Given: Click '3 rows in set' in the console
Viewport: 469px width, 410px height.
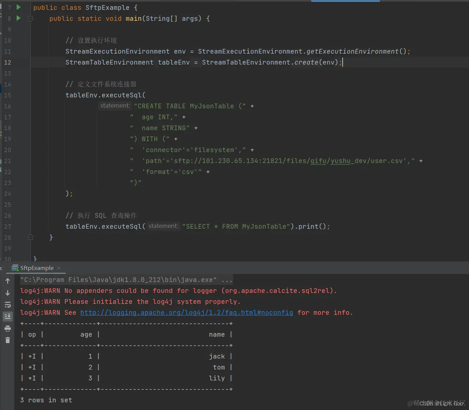Looking at the screenshot, I should (x=46, y=400).
